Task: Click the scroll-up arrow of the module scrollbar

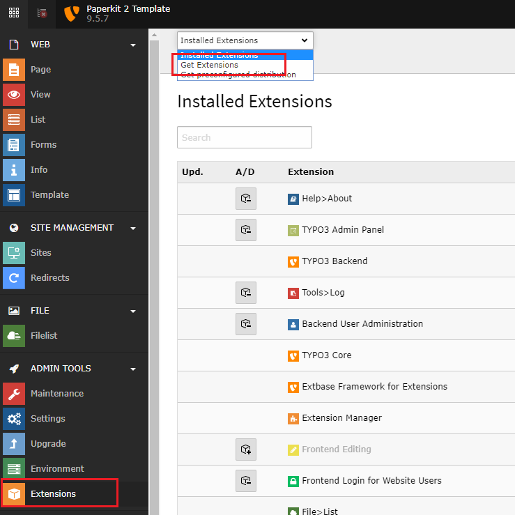Action: pos(154,35)
